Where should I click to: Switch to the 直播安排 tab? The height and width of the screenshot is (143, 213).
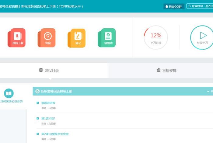click(161, 70)
